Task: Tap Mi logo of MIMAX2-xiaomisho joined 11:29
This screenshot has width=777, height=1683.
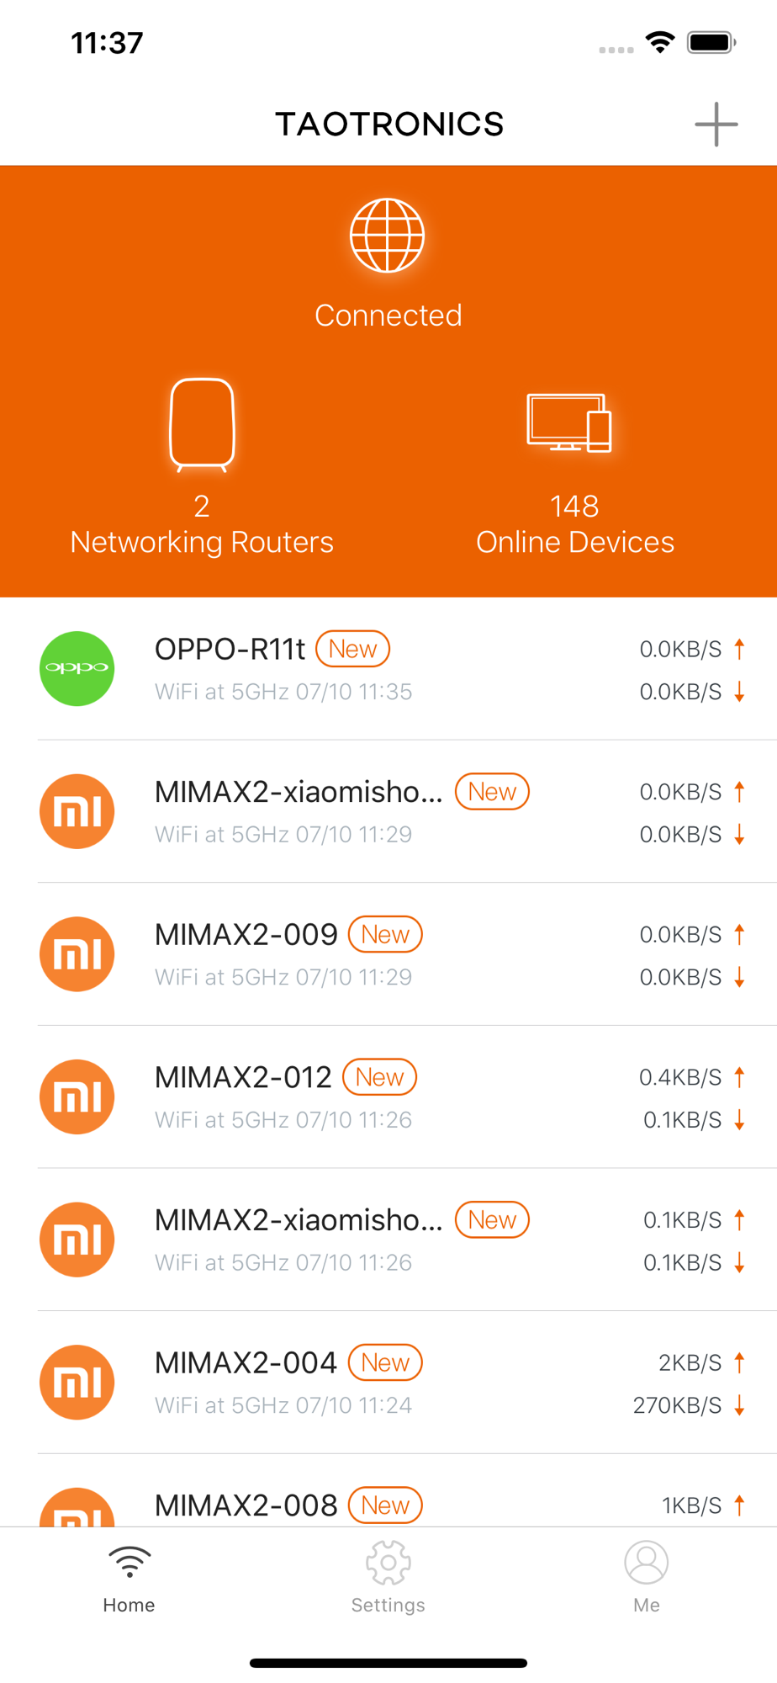Action: tap(77, 811)
